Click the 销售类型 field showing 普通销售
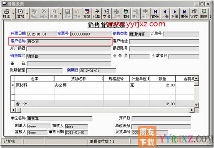The image size is (214, 148). 139,34
